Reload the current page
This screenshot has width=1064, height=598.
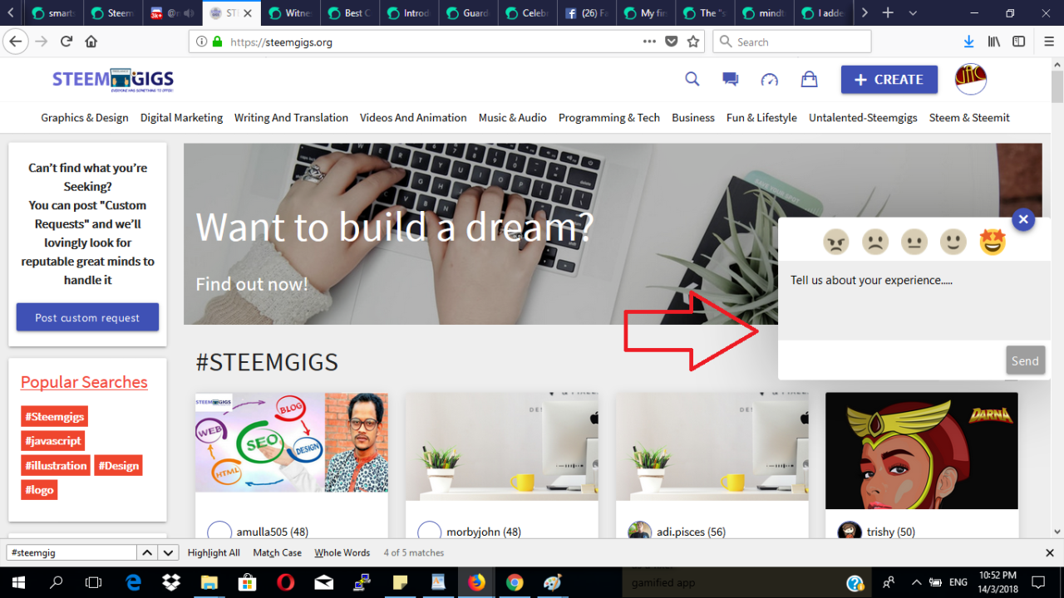click(x=66, y=42)
